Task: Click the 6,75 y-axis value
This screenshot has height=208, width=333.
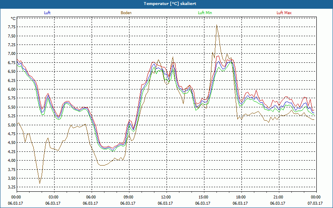Action: pyautogui.click(x=12, y=63)
